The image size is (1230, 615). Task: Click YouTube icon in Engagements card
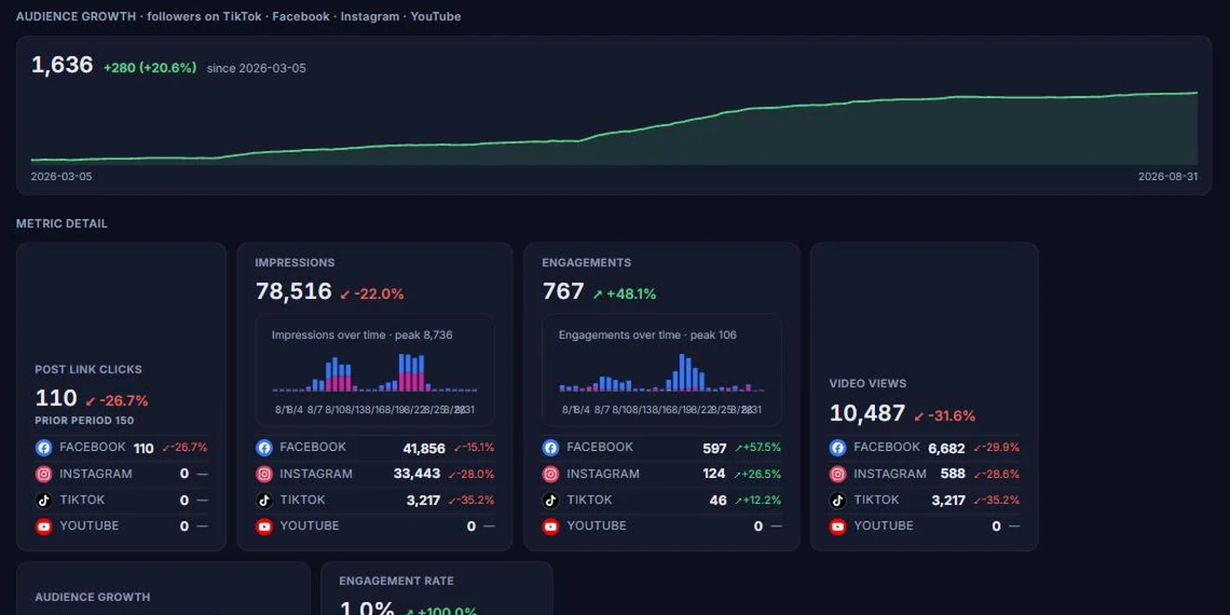click(551, 526)
